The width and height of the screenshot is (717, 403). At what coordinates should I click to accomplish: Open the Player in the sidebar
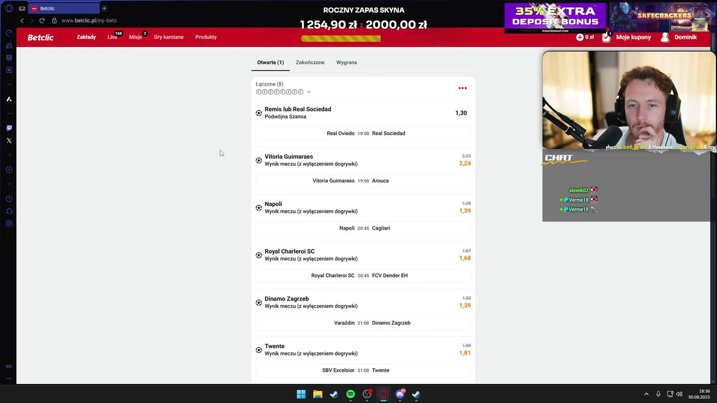[x=9, y=170]
